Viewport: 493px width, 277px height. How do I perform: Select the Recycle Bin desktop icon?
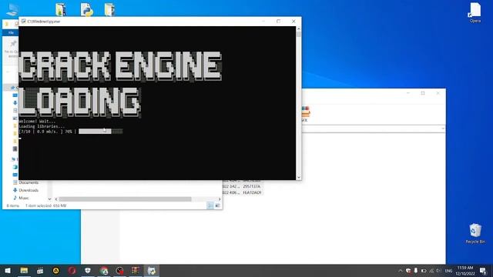(x=475, y=233)
